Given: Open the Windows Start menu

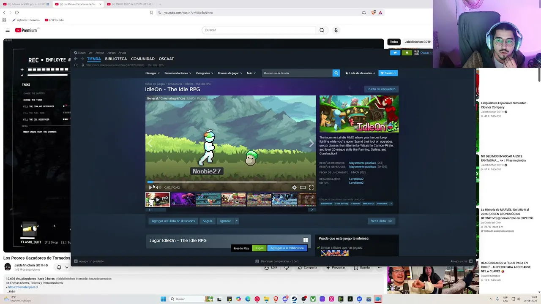Looking at the screenshot, I should 163,299.
